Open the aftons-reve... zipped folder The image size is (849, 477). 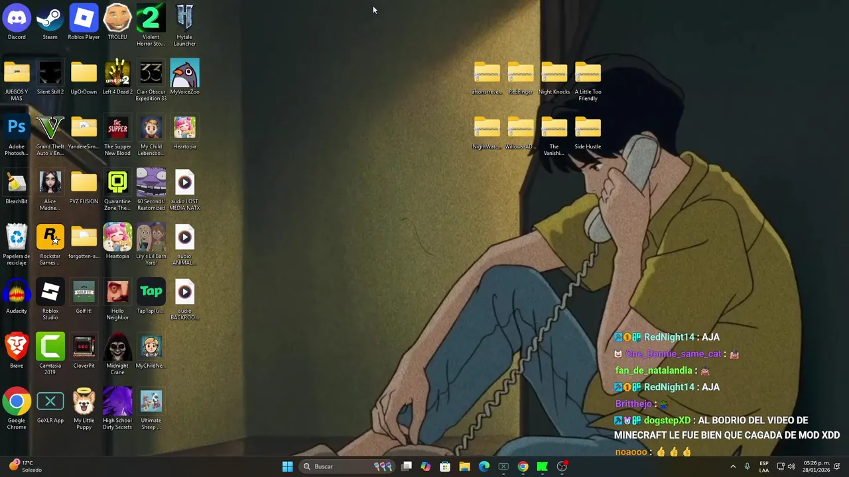(x=487, y=78)
